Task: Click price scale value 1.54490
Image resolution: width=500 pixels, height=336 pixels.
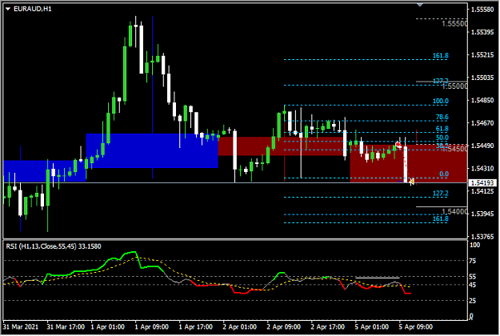Action: click(482, 146)
